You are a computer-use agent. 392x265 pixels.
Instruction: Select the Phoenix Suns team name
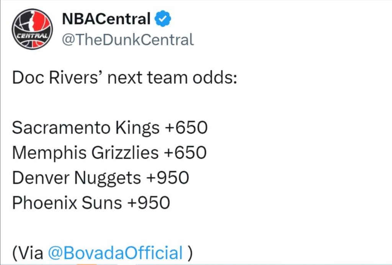pos(67,202)
